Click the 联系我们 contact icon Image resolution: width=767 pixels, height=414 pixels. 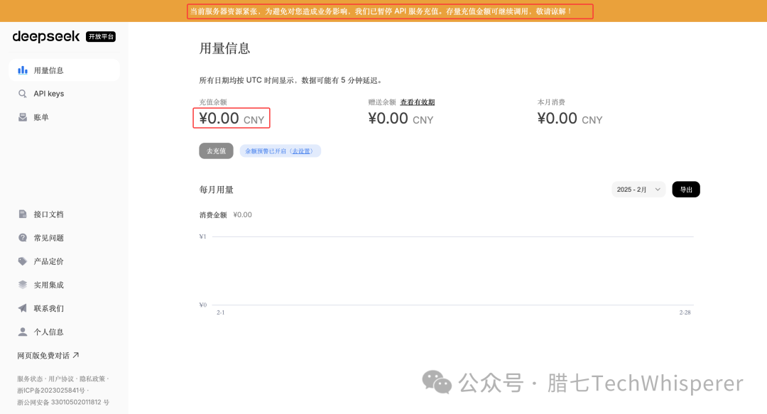[23, 307]
